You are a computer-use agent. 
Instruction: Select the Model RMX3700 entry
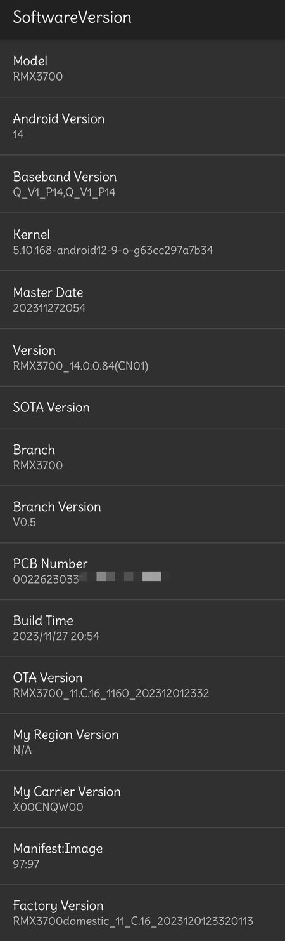point(142,69)
